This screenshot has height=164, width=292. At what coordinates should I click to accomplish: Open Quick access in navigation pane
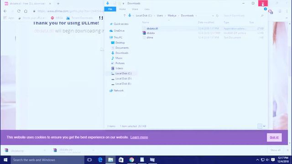click(x=121, y=24)
